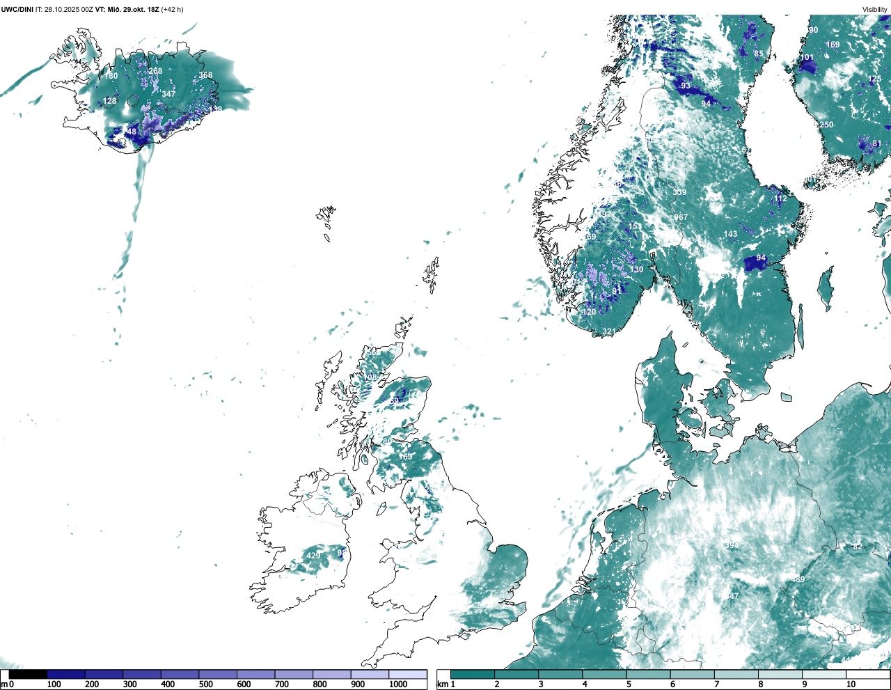This screenshot has height=690, width=891.
Task: Click the '347' visibility value in Iceland
Action: (x=169, y=94)
